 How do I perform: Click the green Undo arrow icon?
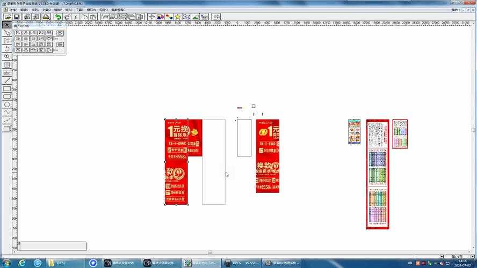coord(57,17)
